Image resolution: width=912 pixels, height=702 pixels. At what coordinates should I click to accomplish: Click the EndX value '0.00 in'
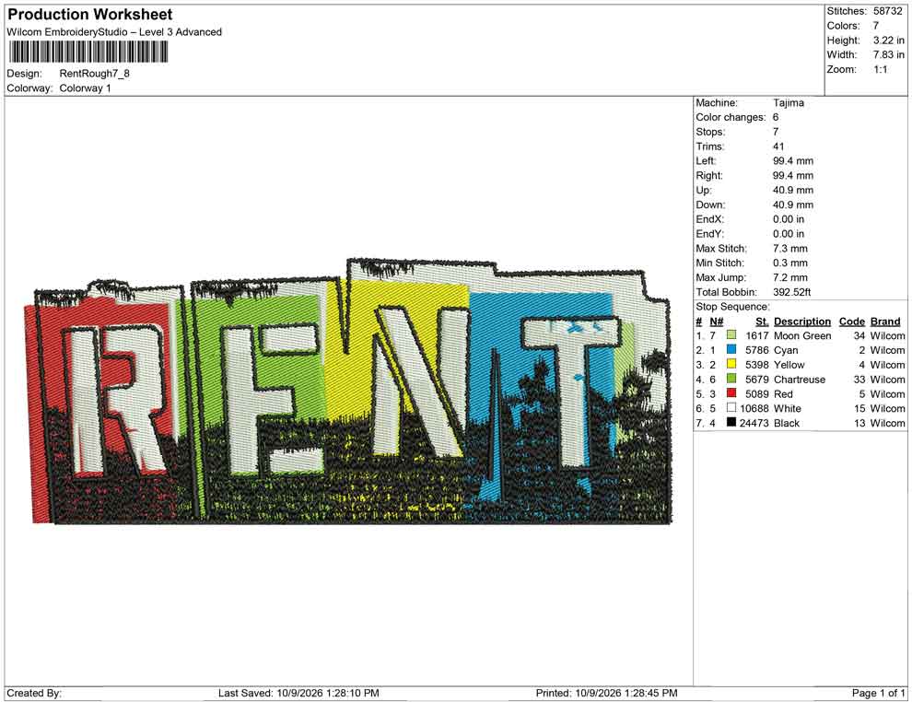(789, 219)
